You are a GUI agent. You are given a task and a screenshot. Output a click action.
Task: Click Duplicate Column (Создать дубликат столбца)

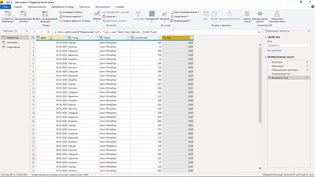[x=74, y=21]
